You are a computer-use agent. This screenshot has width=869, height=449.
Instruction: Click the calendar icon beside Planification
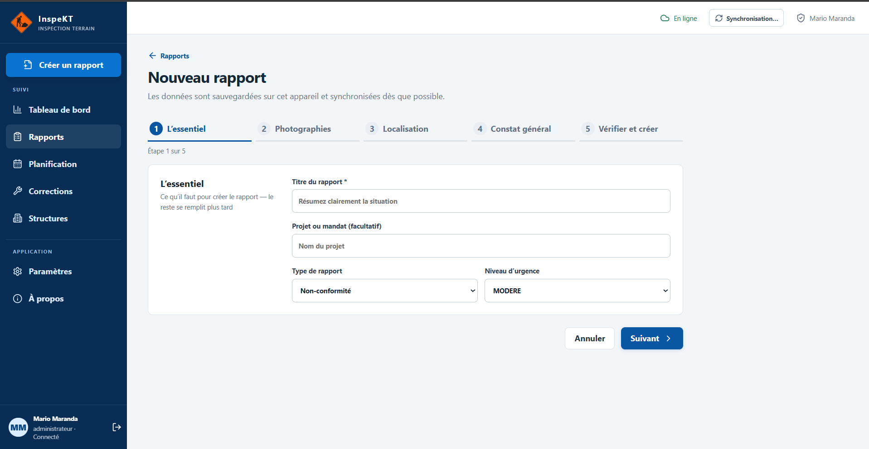[18, 164]
